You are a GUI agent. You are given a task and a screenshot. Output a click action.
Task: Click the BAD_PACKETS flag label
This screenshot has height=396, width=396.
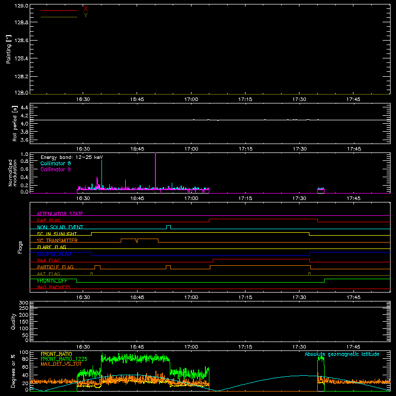coord(54,287)
